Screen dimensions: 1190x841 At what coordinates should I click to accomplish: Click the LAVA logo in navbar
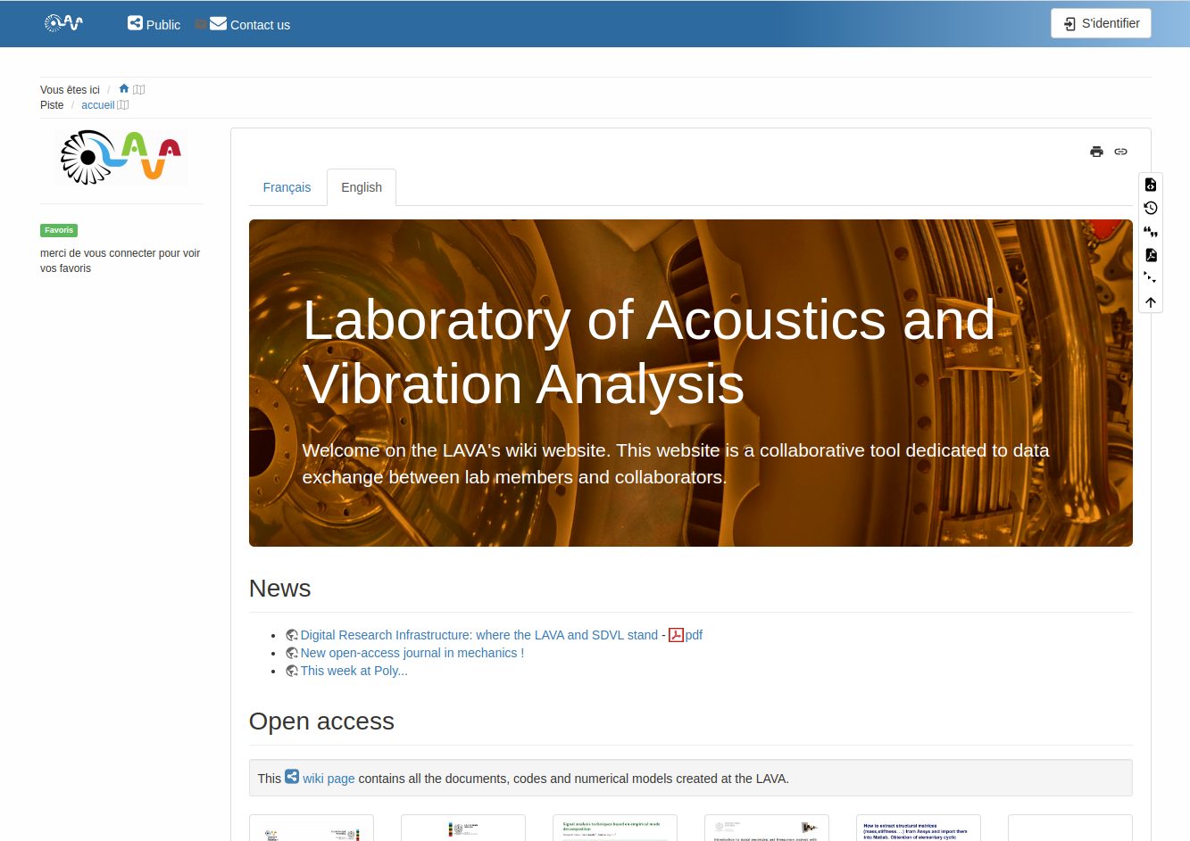coord(64,23)
